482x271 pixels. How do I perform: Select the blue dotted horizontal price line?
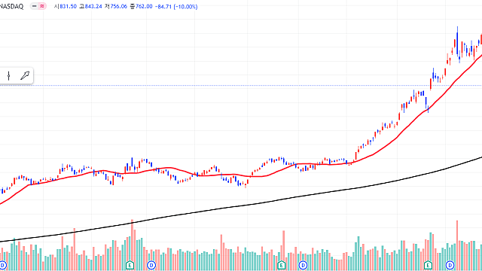pos(241,85)
